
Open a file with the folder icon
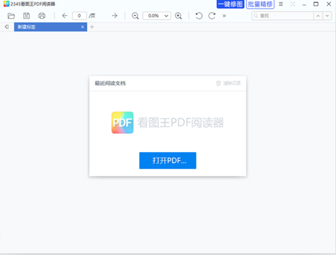click(11, 16)
